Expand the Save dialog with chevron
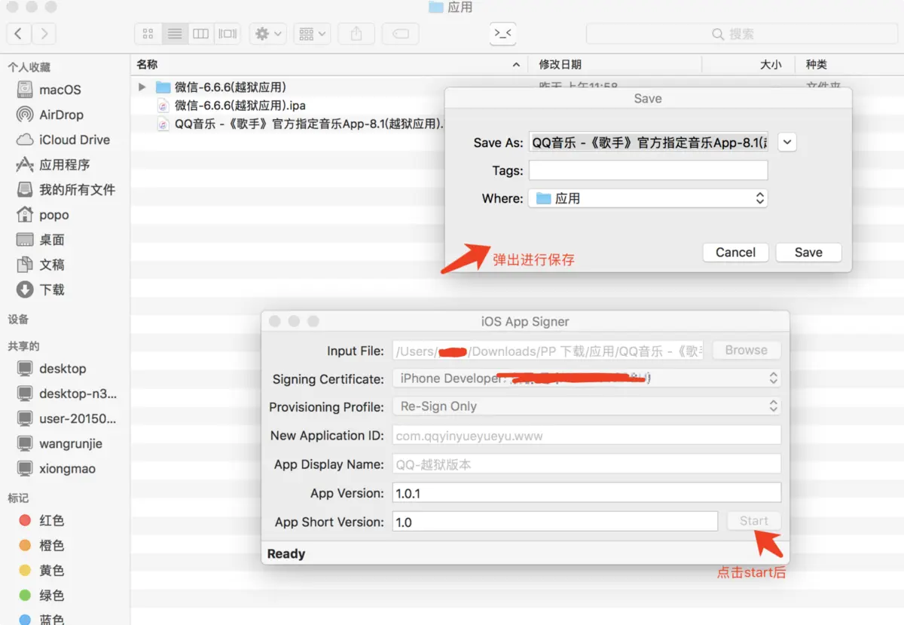Viewport: 904px width, 625px height. point(787,142)
